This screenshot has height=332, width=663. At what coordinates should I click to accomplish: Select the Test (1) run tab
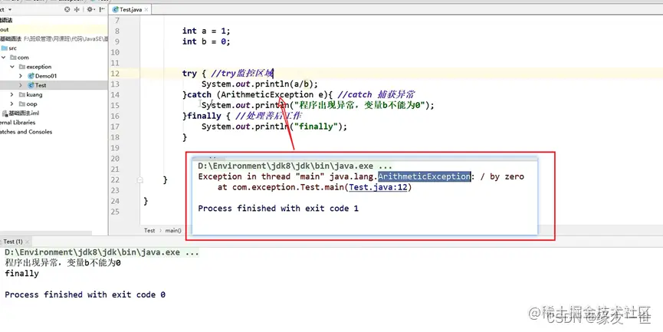[x=13, y=242]
